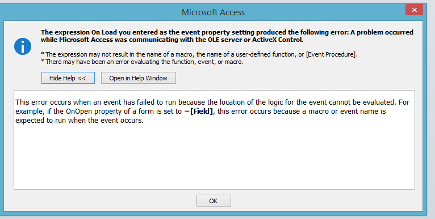This screenshot has width=435, height=219.
Task: Click the bullet line mentioning user-defined function
Action: coord(199,54)
